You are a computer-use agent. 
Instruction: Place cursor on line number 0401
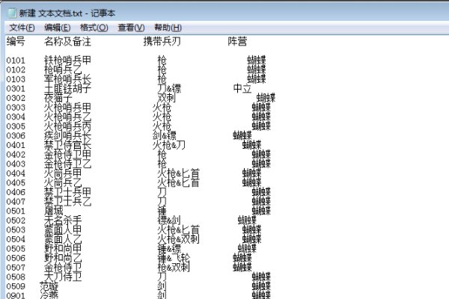16,145
